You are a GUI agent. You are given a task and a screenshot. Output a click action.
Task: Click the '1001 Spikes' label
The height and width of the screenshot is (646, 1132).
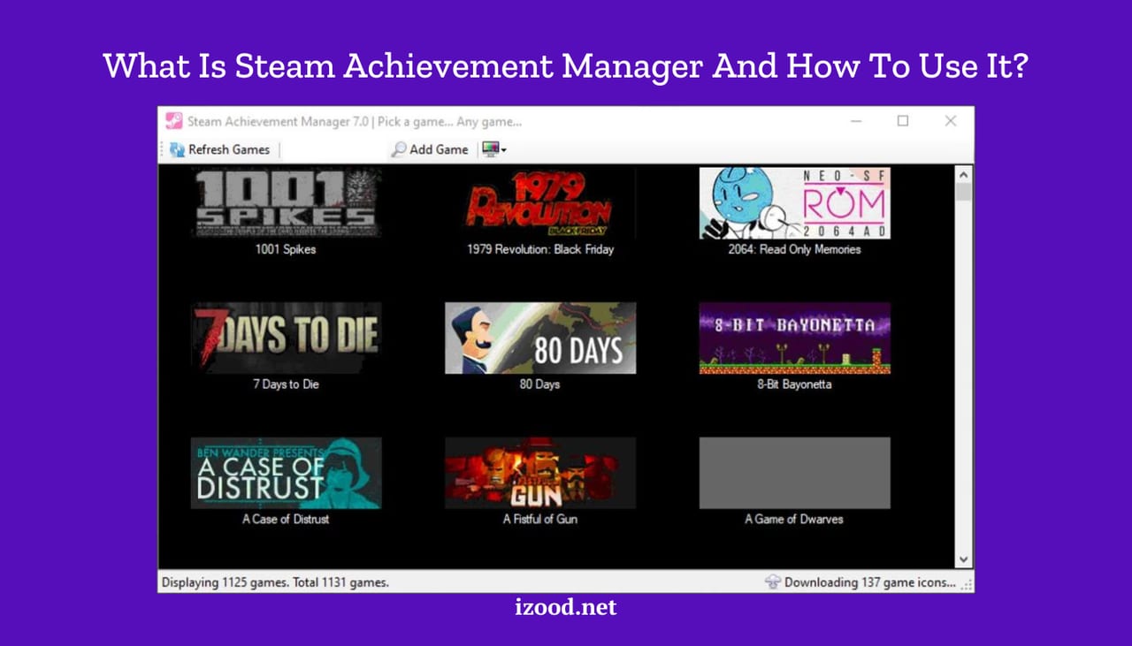pos(286,249)
